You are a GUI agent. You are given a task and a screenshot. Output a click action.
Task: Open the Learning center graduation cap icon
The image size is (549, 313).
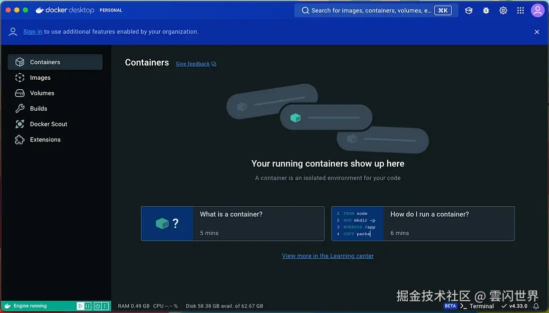coord(469,10)
